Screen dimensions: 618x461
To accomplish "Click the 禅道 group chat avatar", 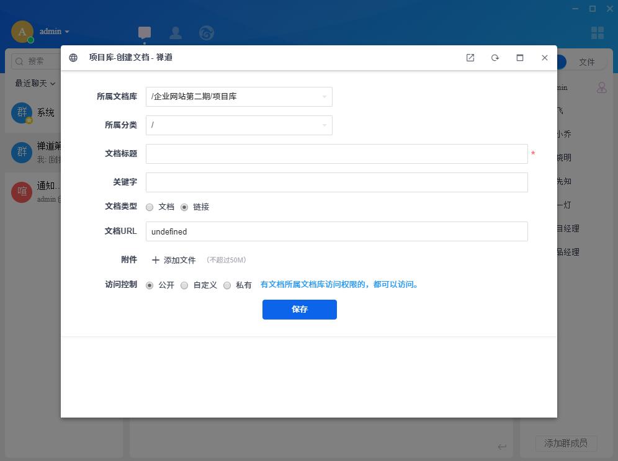I will [22, 152].
